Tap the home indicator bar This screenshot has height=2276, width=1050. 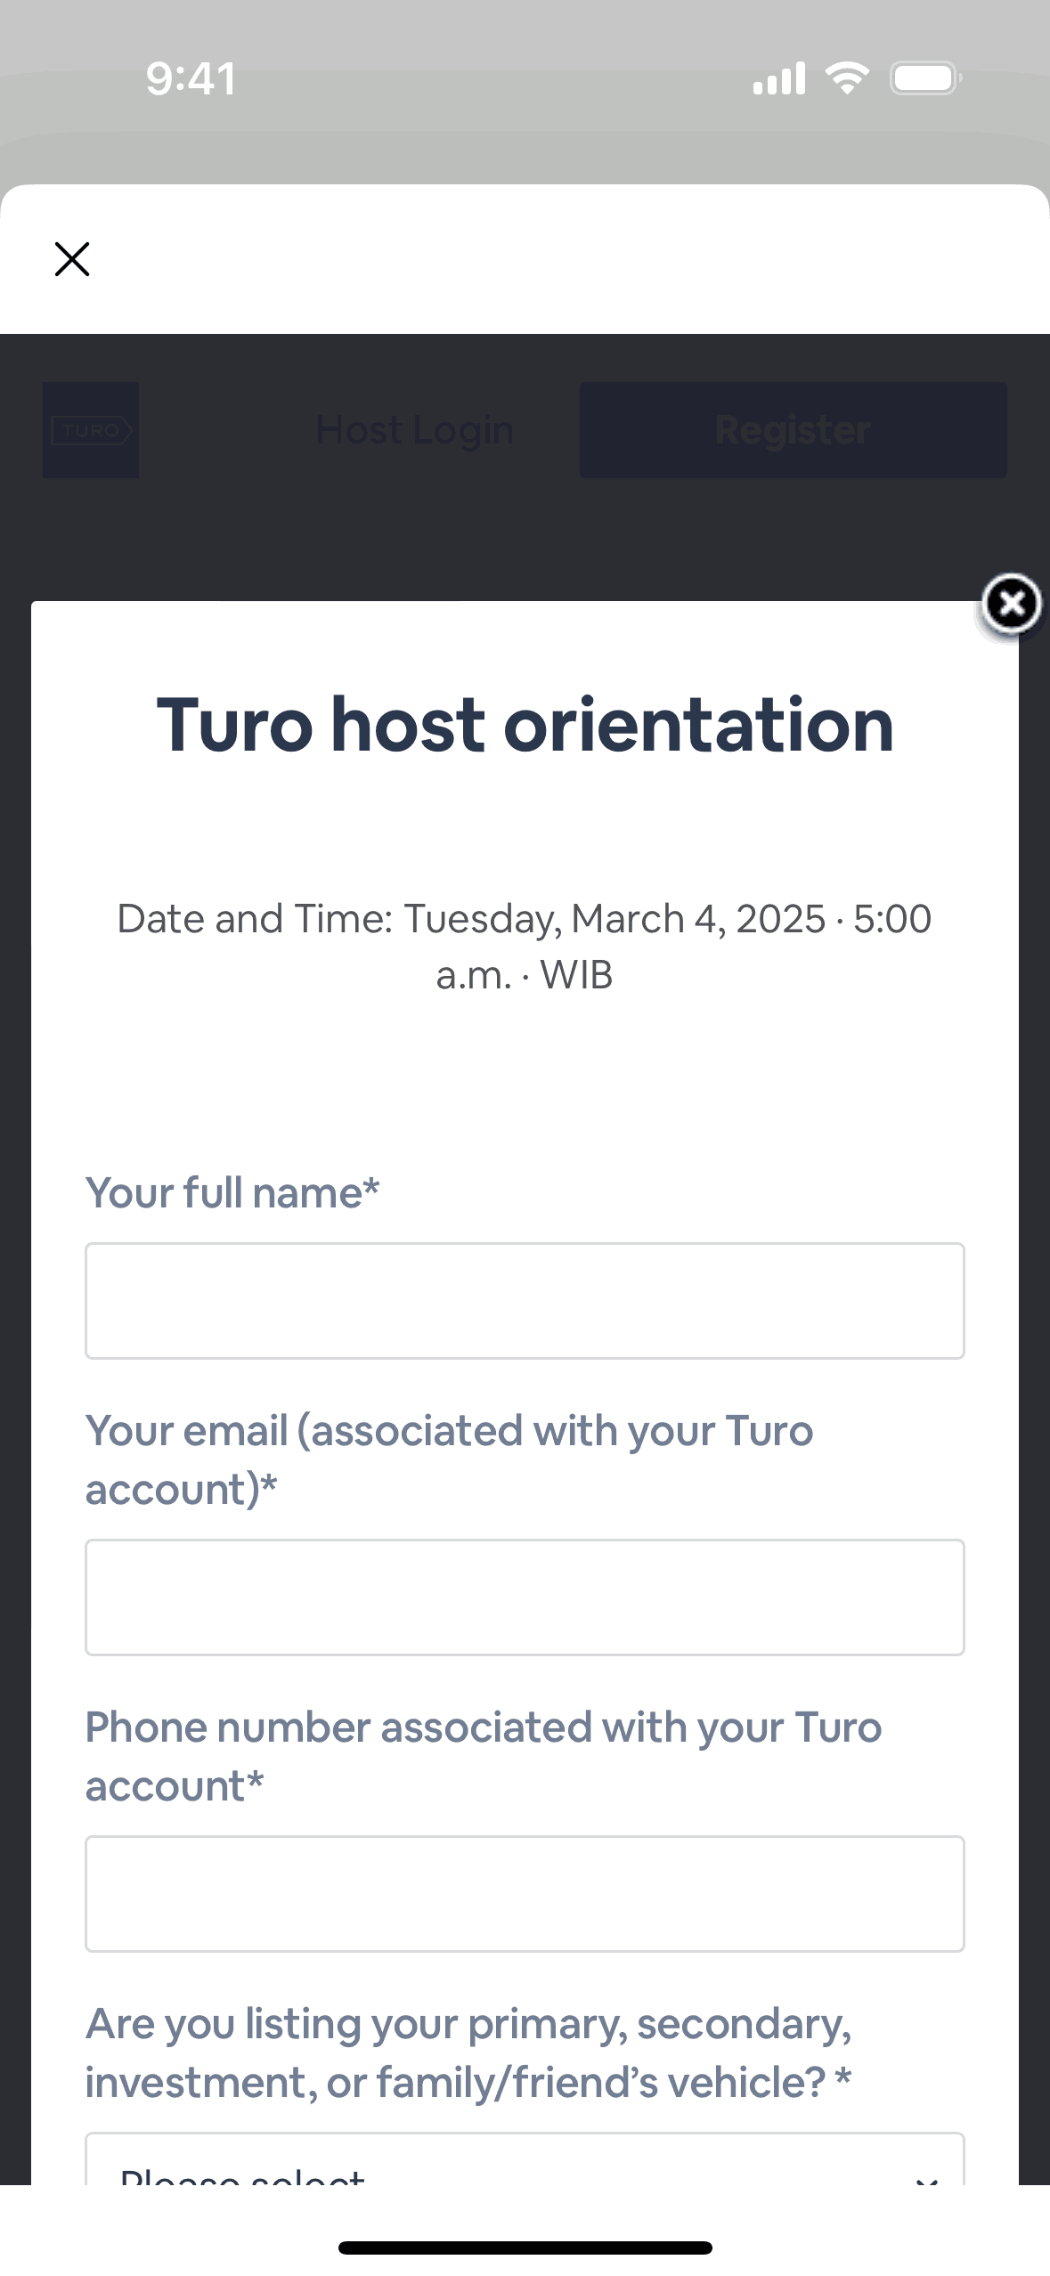pyautogui.click(x=525, y=2248)
